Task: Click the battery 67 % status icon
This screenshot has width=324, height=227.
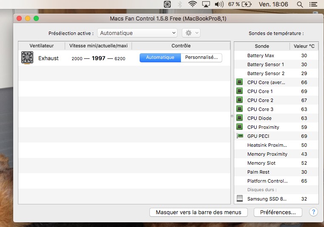Action: 240,4
